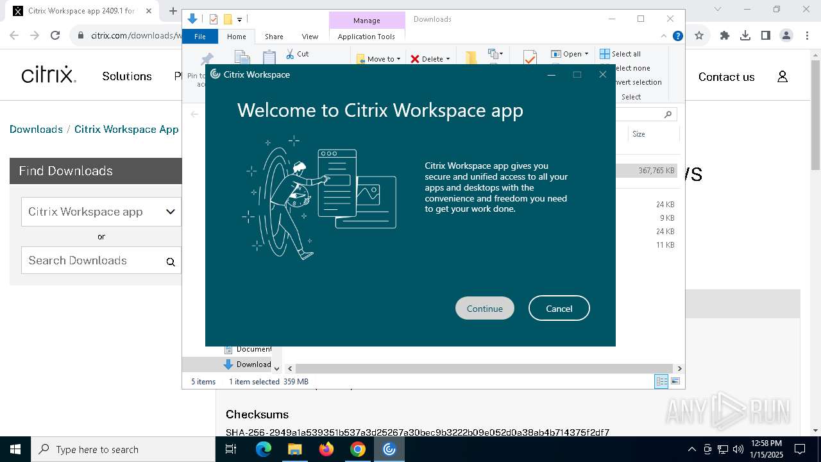Click the Search Downloads field
This screenshot has height=462, width=821.
[101, 261]
